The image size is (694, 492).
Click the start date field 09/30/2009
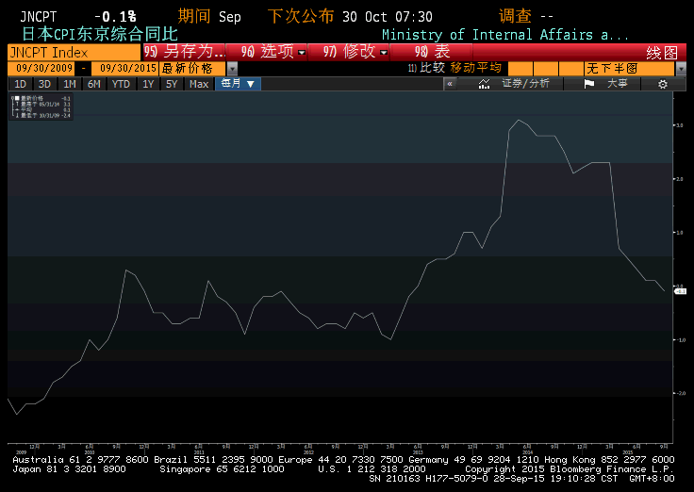[x=43, y=69]
